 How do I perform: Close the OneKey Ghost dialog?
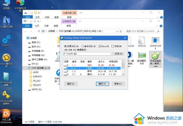[125, 38]
